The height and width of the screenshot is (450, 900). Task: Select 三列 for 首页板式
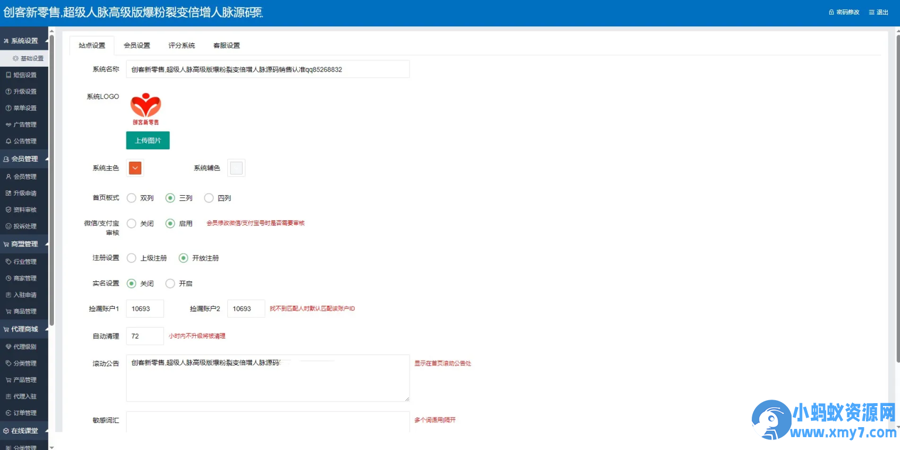coord(169,198)
